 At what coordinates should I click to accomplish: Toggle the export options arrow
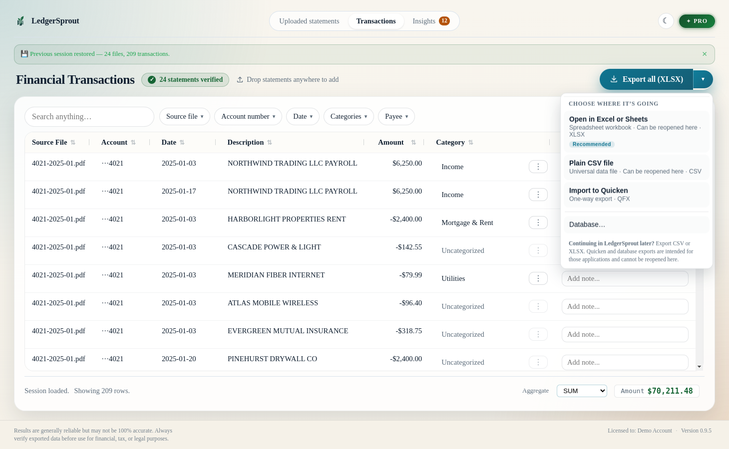click(x=703, y=79)
